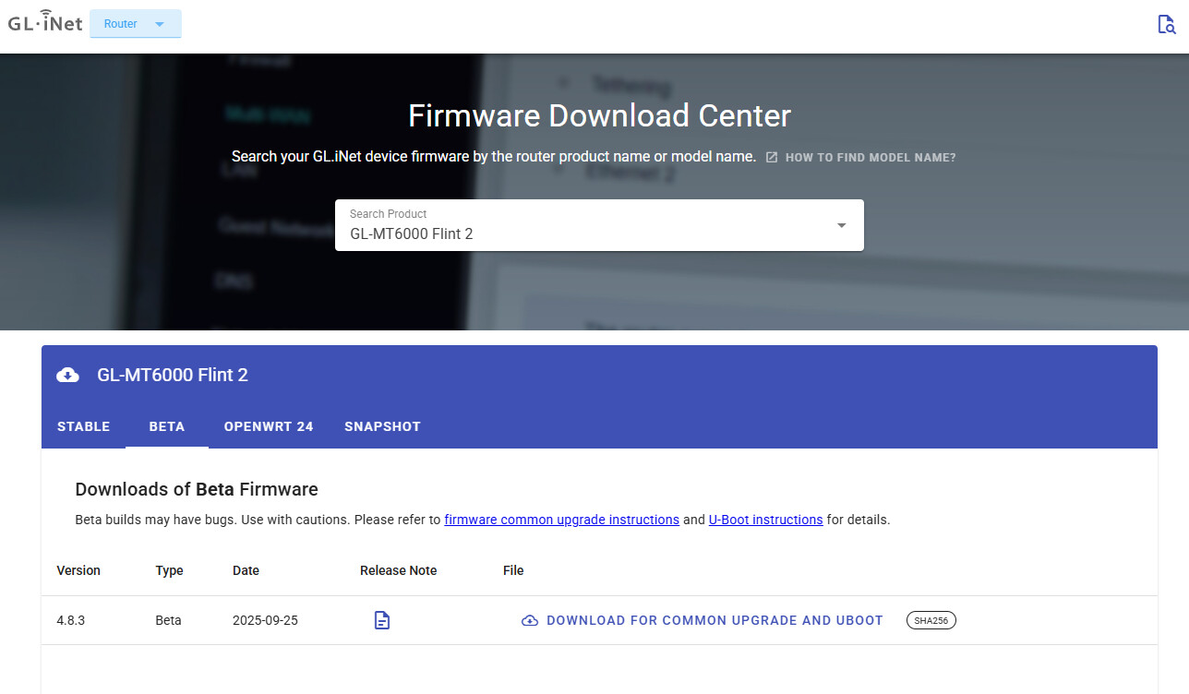Open firmware common upgrade instructions link
This screenshot has width=1189, height=694.
[561, 520]
